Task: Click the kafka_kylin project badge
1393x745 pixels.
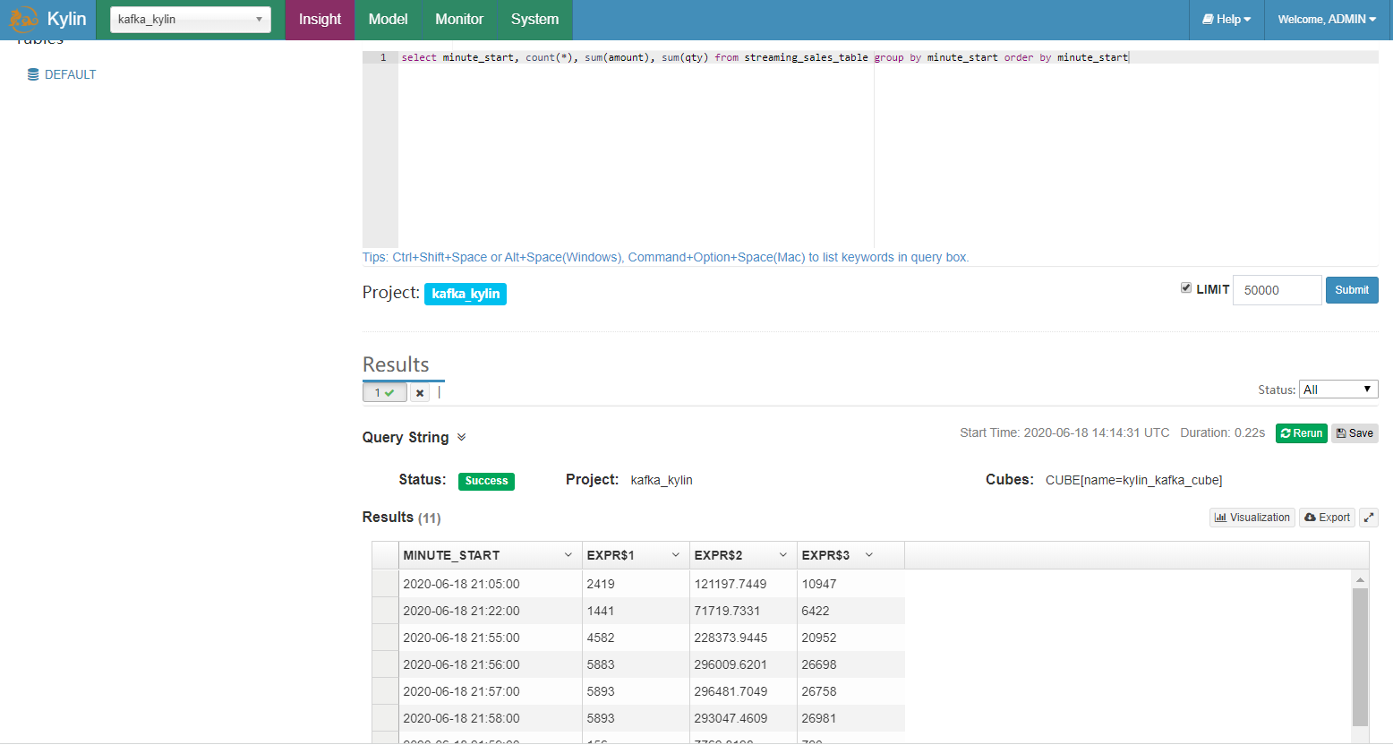Action: pos(466,294)
